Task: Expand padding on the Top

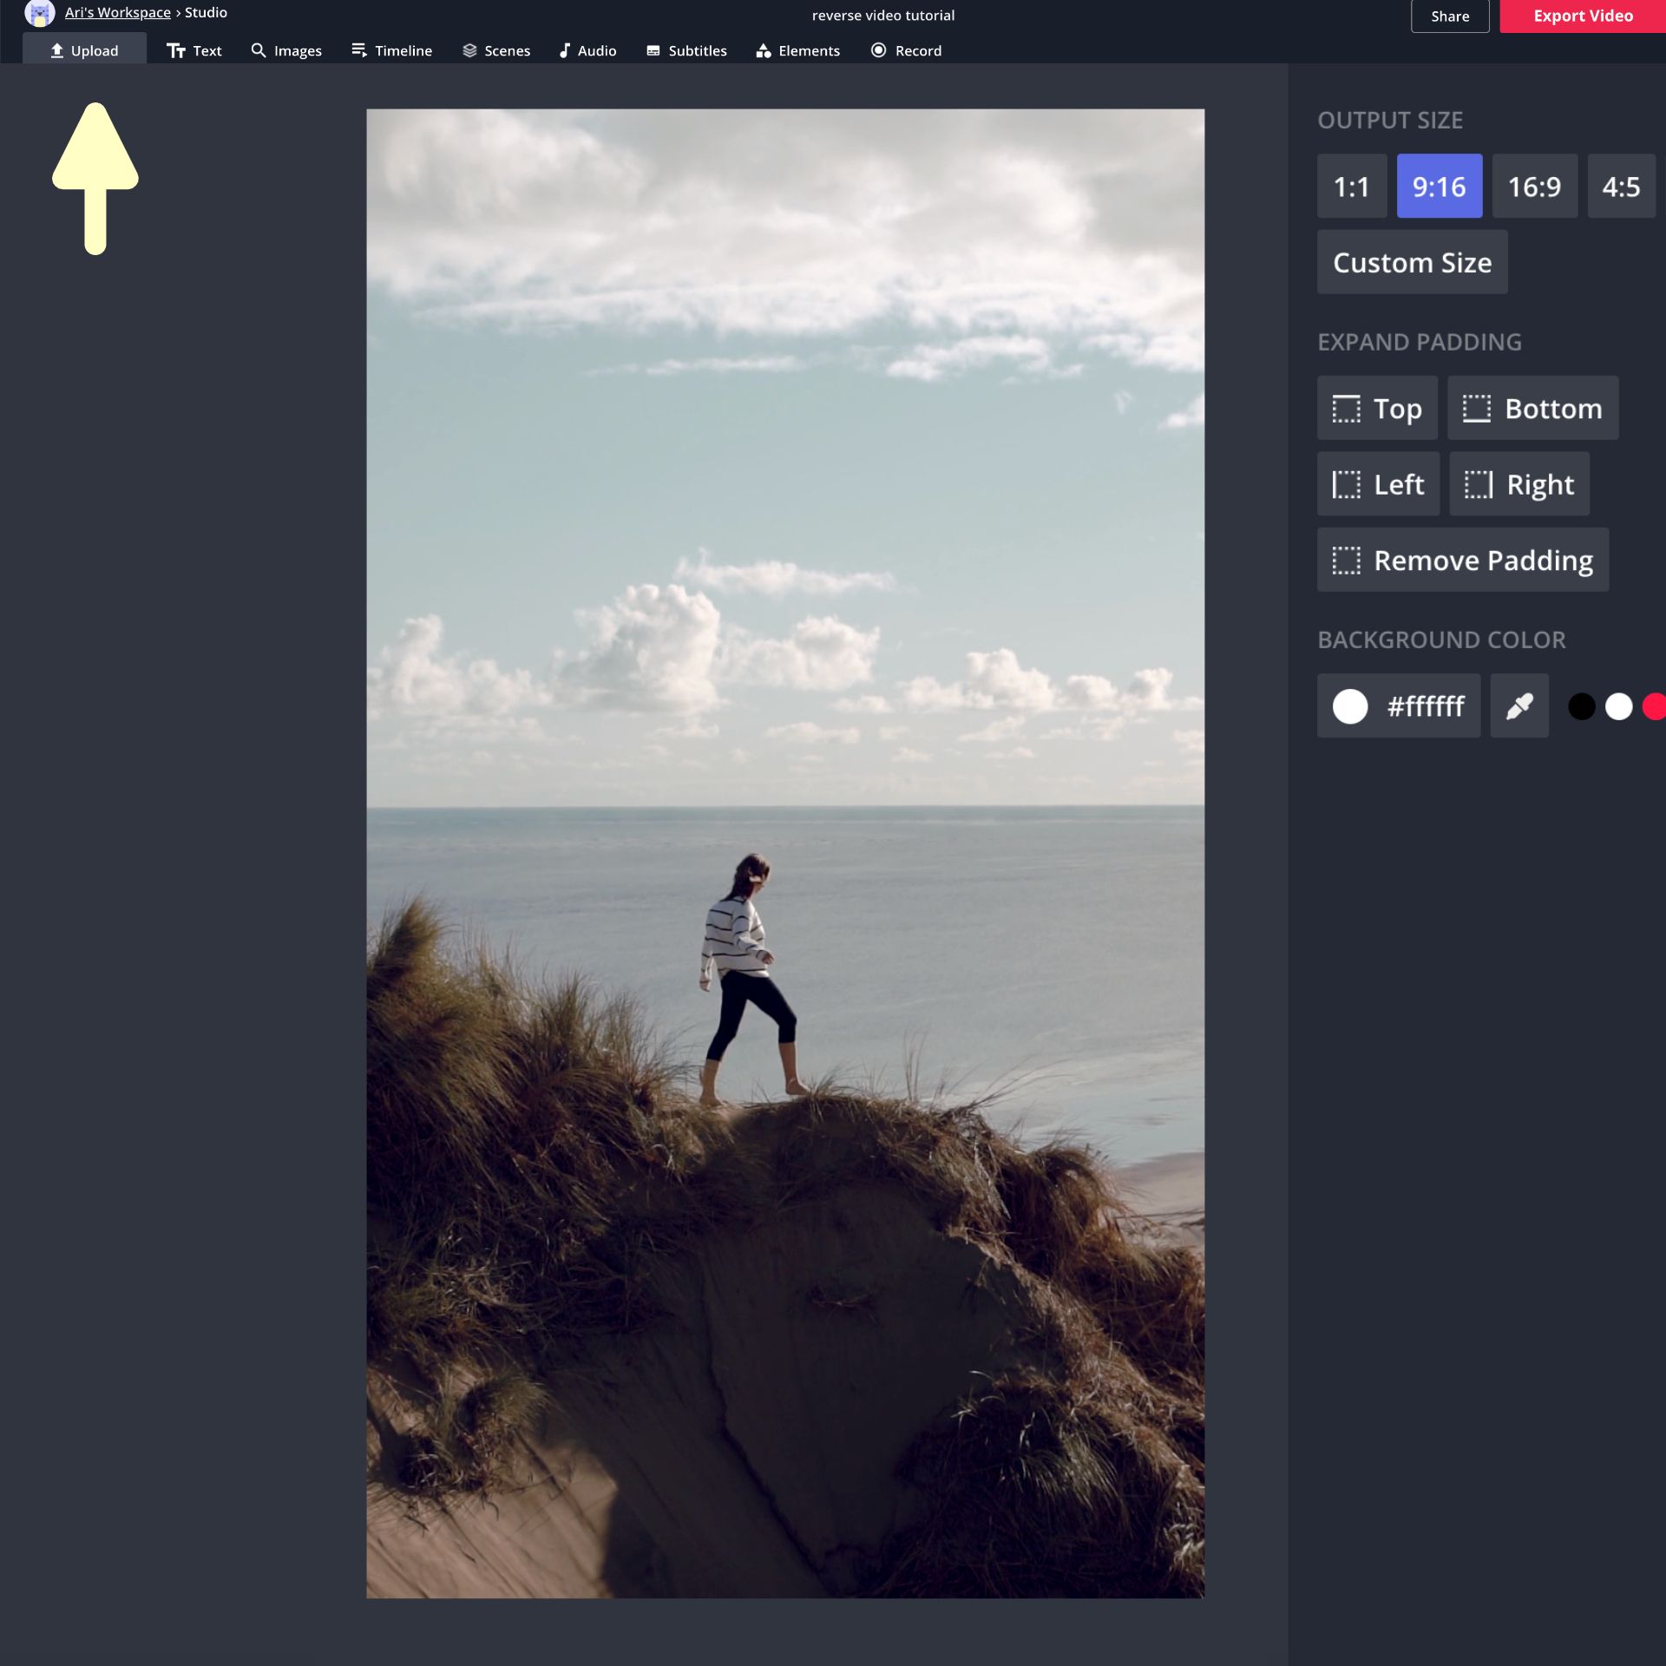Action: tap(1377, 408)
